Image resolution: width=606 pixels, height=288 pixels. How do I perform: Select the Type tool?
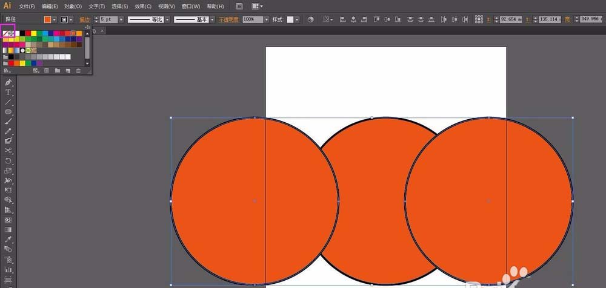tap(8, 92)
